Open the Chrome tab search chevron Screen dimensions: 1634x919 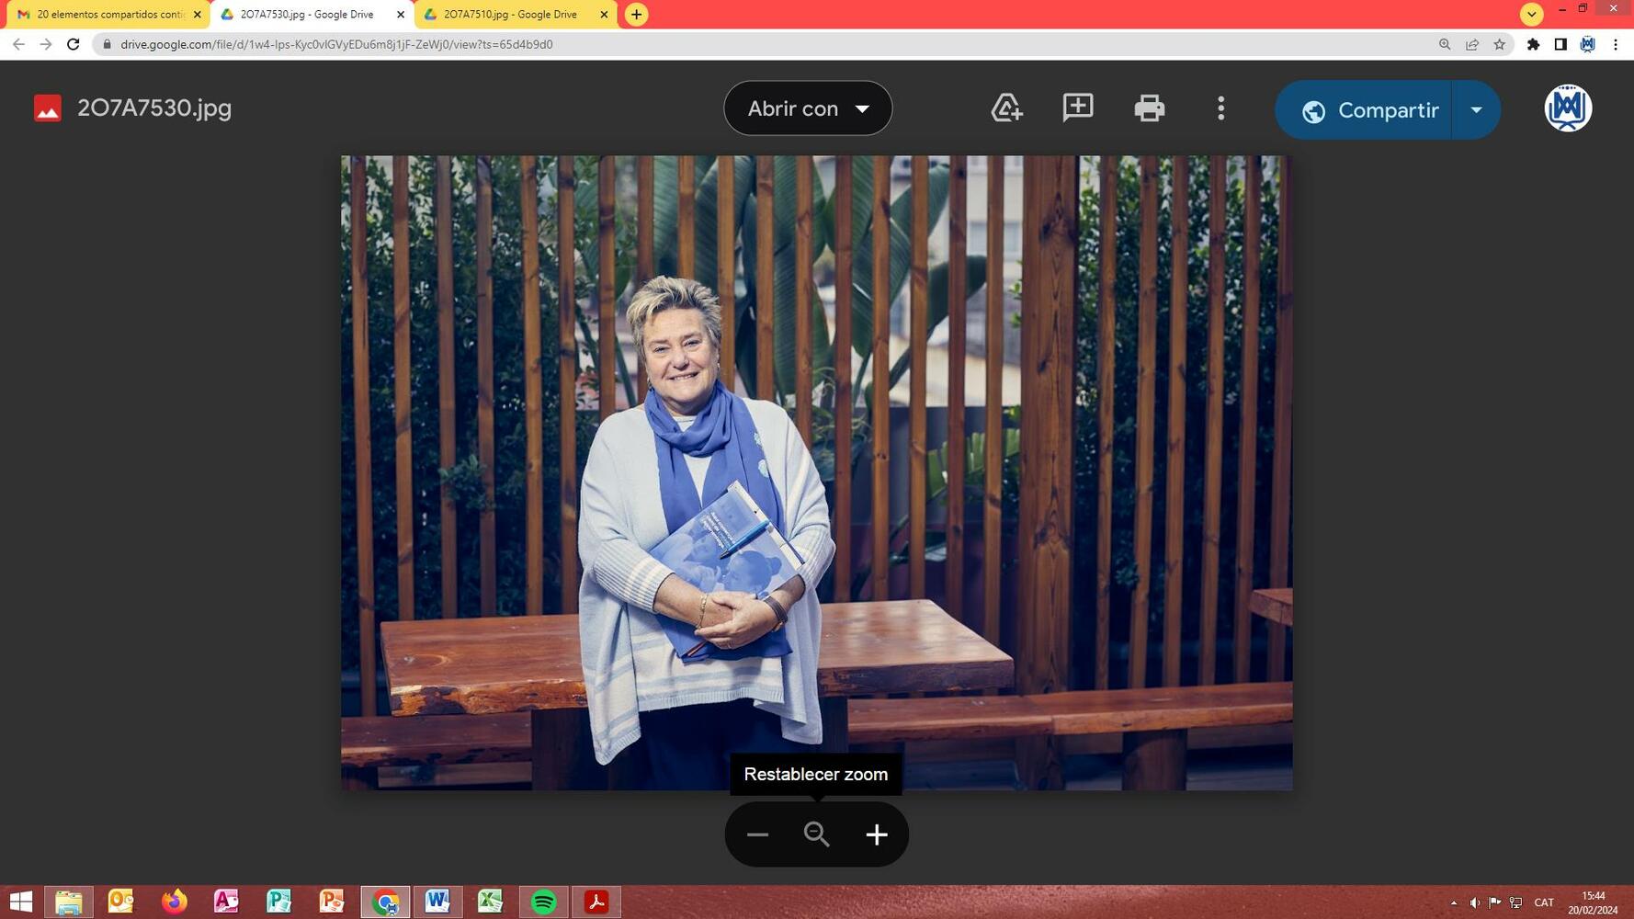1531,15
